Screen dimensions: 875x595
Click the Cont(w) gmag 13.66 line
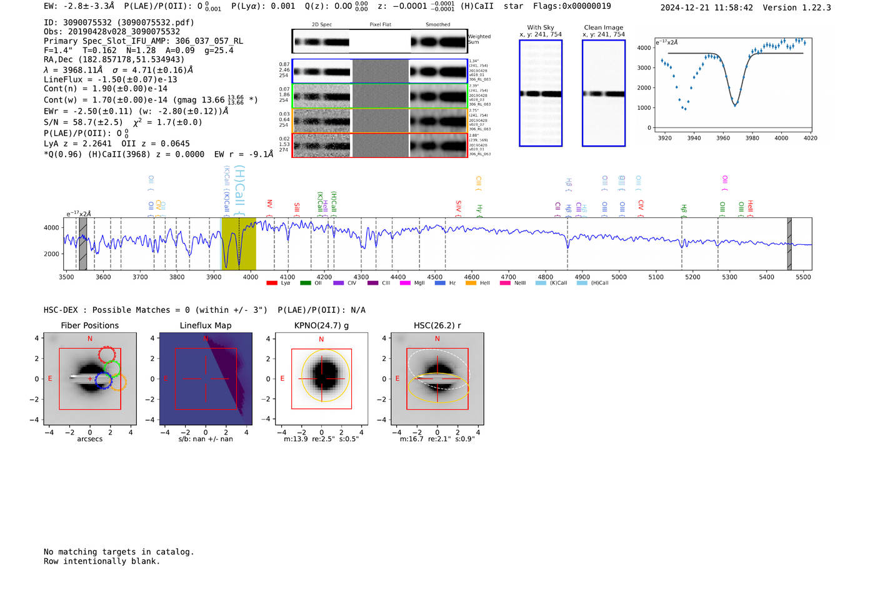151,99
